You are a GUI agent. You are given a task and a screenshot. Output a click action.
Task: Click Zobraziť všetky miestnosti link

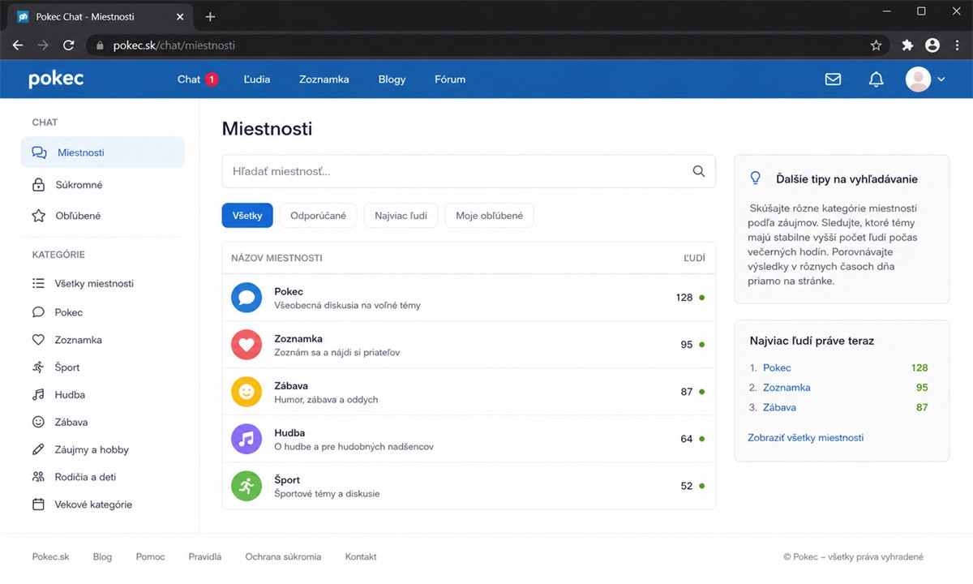(x=806, y=438)
